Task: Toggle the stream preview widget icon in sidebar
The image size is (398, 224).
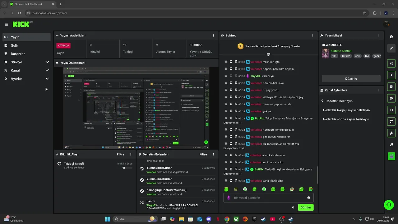Action: click(391, 63)
